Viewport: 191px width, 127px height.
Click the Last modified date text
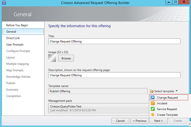(73, 110)
